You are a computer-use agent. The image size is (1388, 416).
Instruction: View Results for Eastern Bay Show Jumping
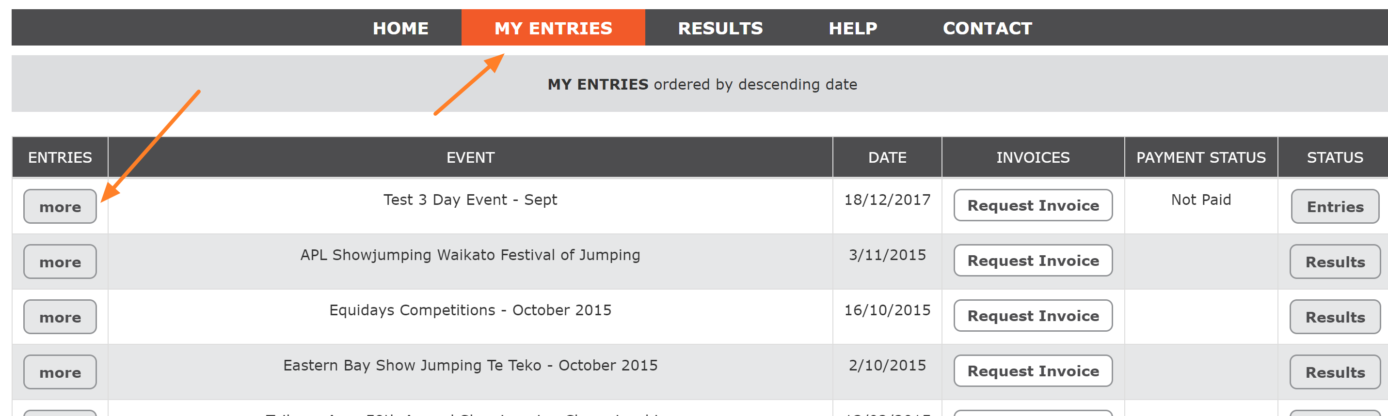[1335, 372]
